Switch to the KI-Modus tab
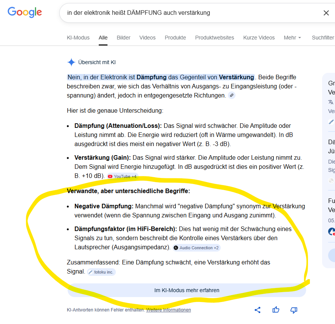The height and width of the screenshot is (324, 335). [78, 38]
